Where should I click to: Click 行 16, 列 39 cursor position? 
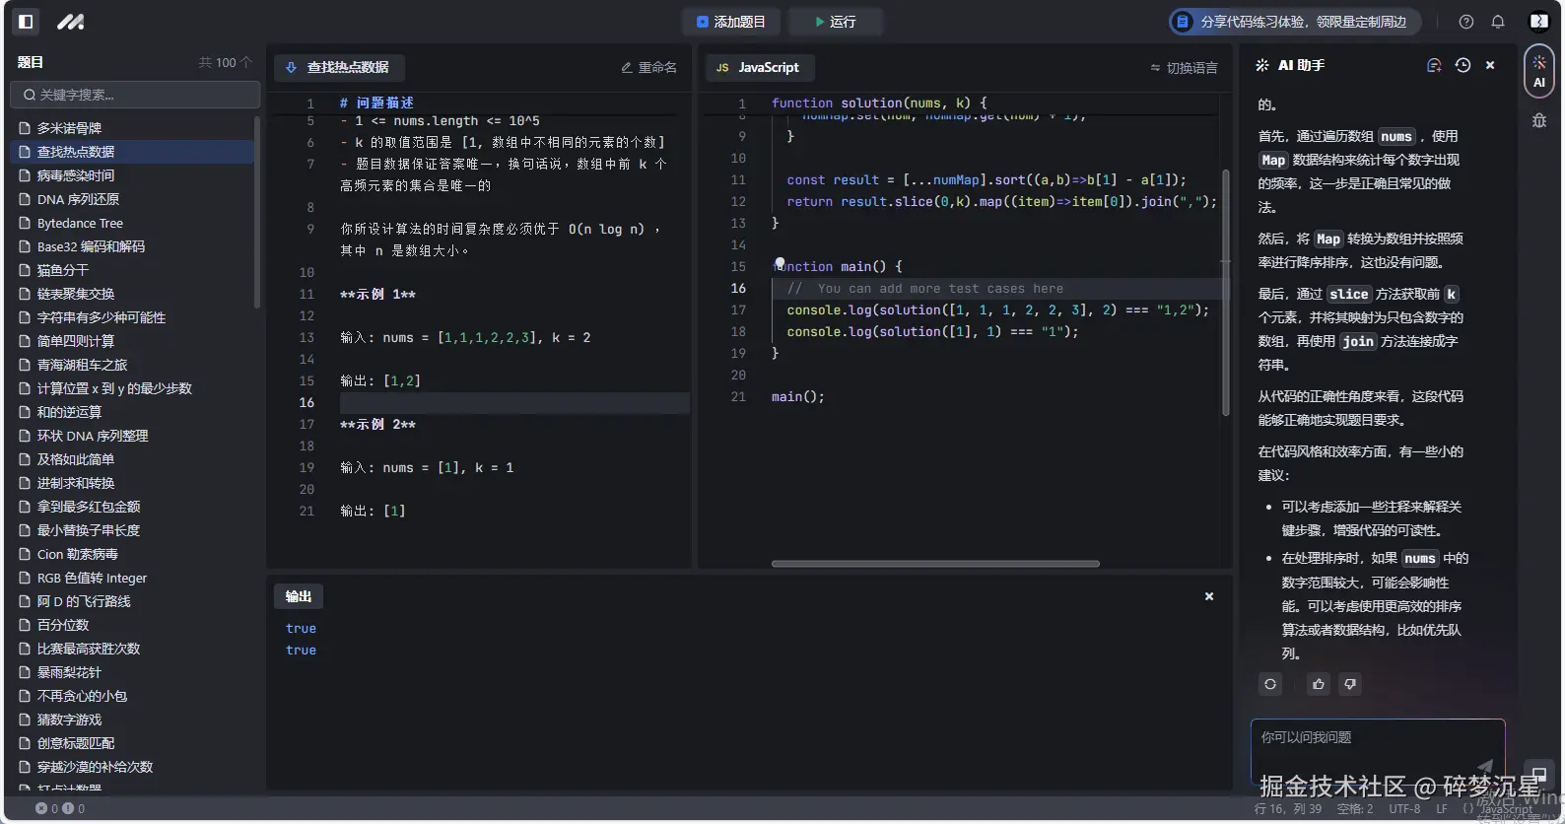click(x=1288, y=808)
